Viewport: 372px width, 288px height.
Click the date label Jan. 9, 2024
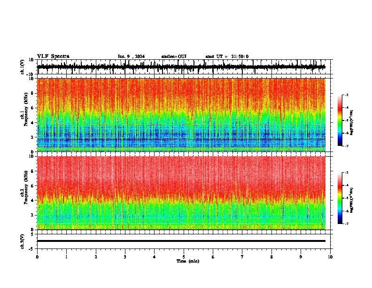(x=131, y=56)
